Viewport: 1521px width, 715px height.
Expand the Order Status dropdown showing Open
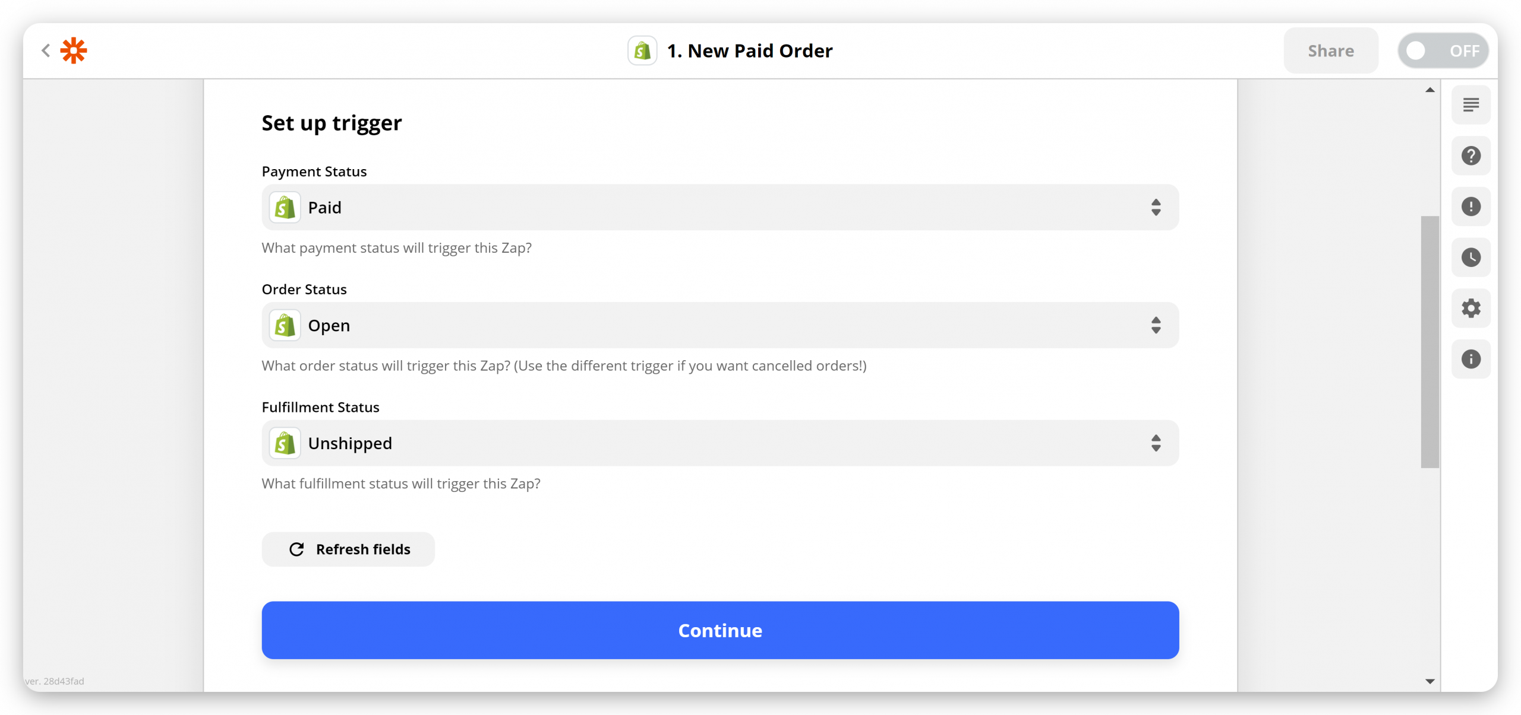[x=720, y=325]
